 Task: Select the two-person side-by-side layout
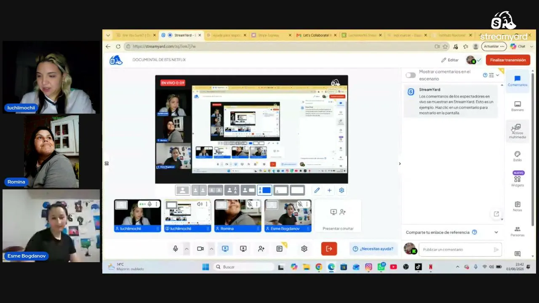pyautogui.click(x=199, y=190)
